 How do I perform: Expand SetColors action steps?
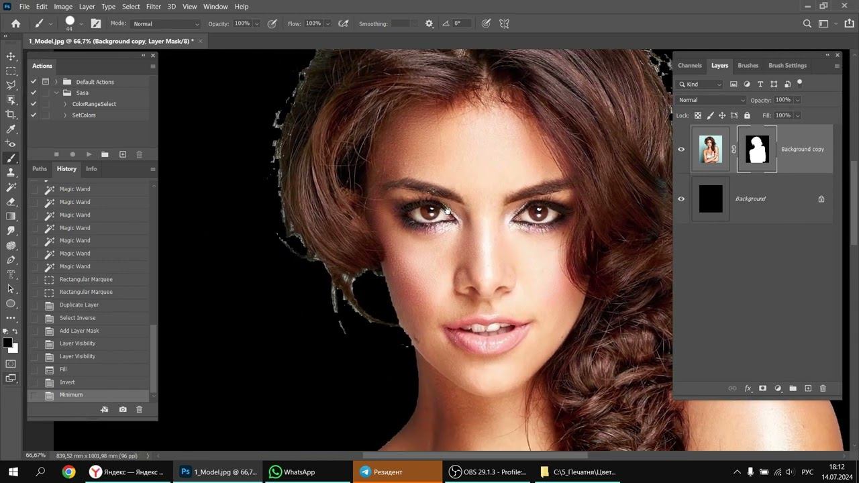65,115
